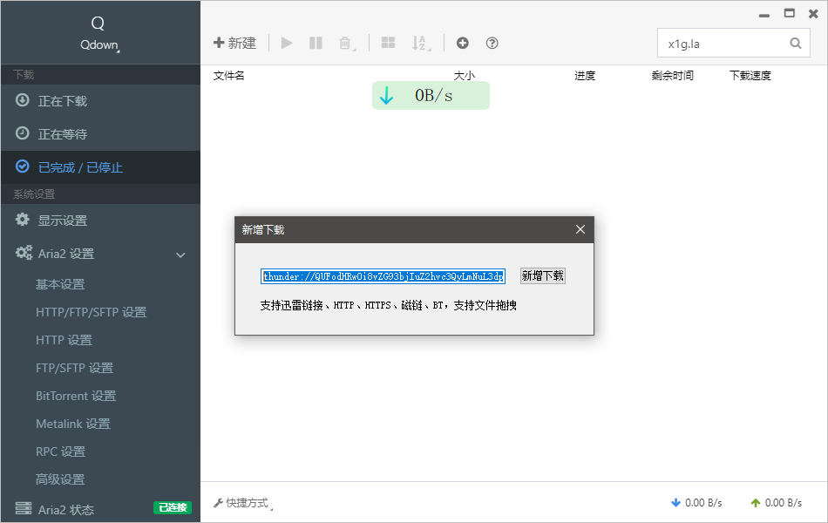Click the circled plus icon in toolbar
Screen dimensions: 828x523
pyautogui.click(x=463, y=43)
